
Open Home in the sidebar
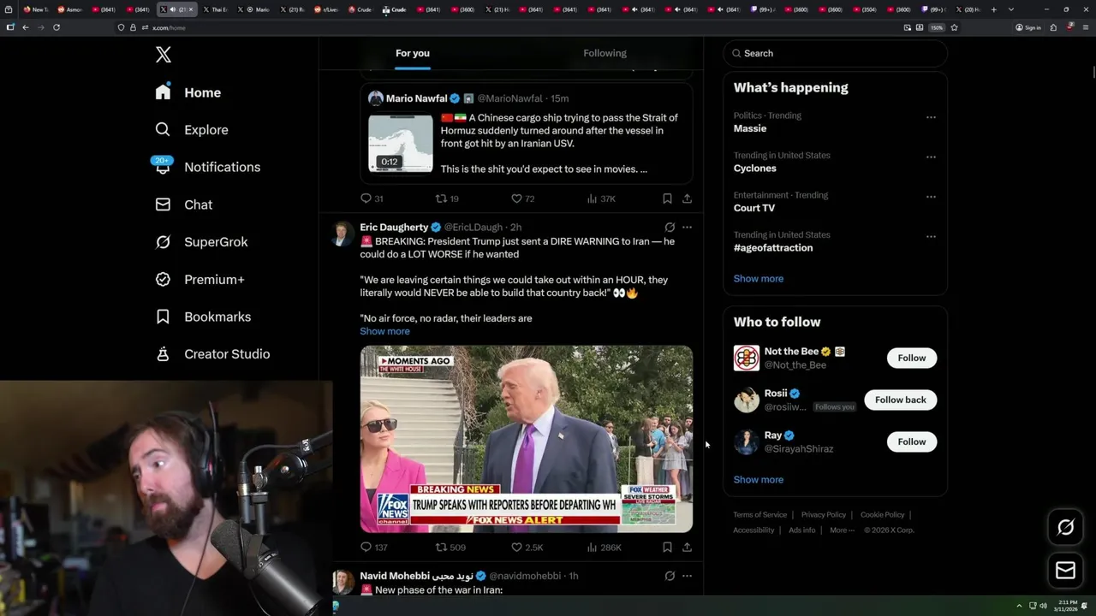point(188,92)
